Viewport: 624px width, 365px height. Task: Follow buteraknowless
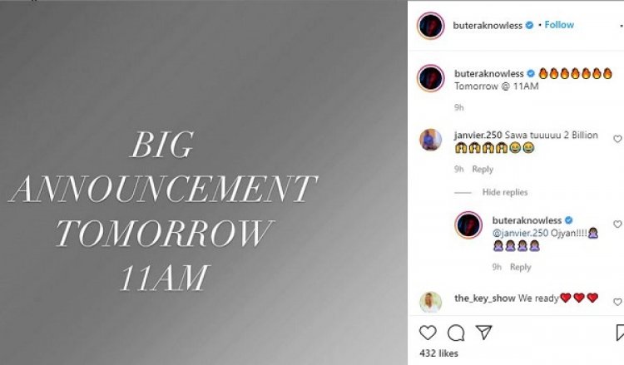point(559,25)
